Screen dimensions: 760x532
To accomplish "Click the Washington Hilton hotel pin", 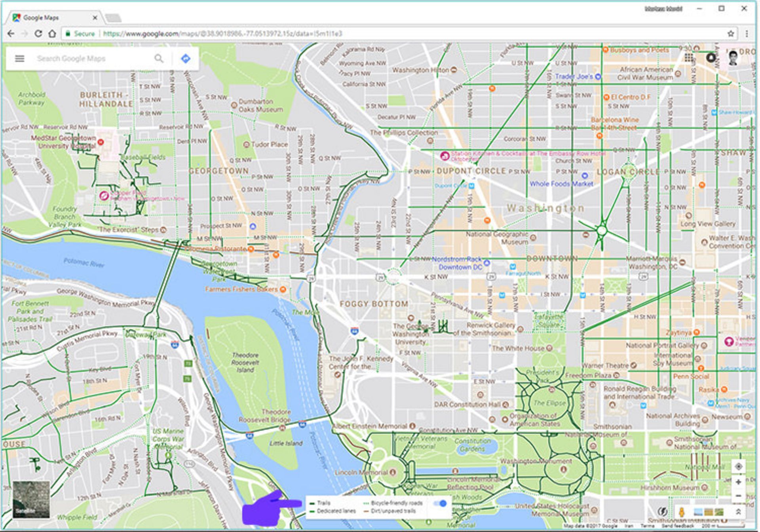I will coord(454,70).
